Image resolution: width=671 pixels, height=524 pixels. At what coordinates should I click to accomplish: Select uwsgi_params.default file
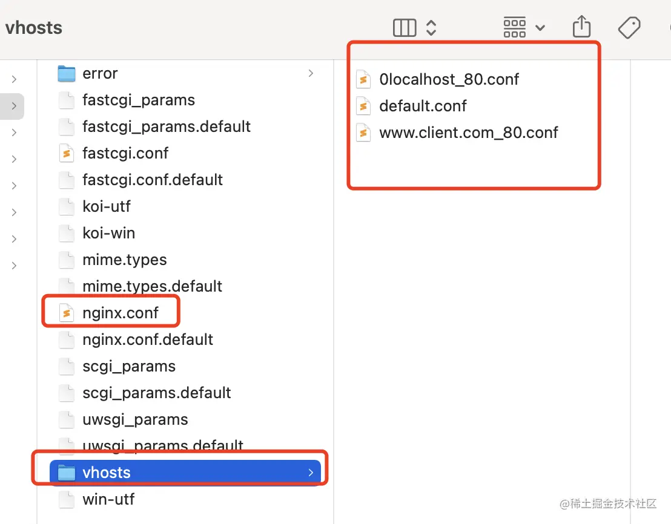(163, 446)
